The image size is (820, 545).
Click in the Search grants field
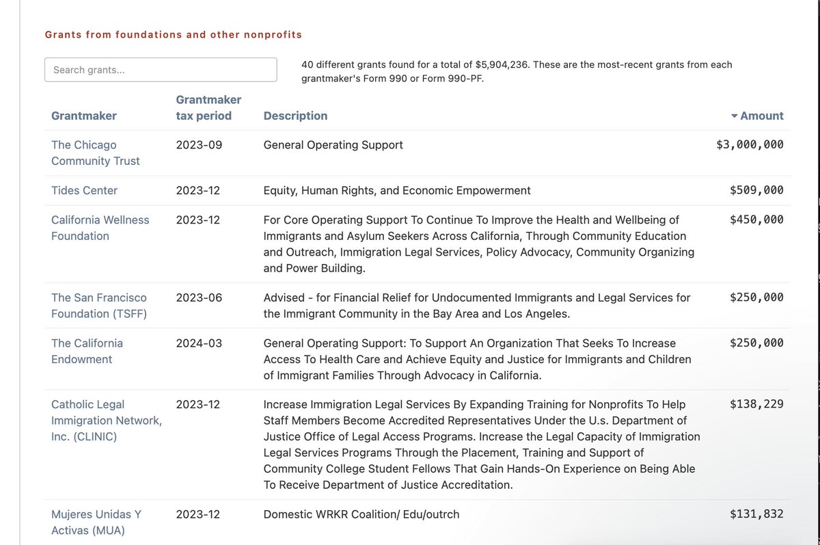(161, 70)
